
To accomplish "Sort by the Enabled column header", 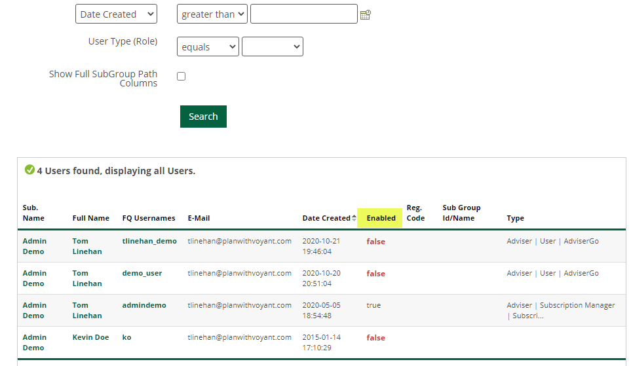I will point(381,218).
